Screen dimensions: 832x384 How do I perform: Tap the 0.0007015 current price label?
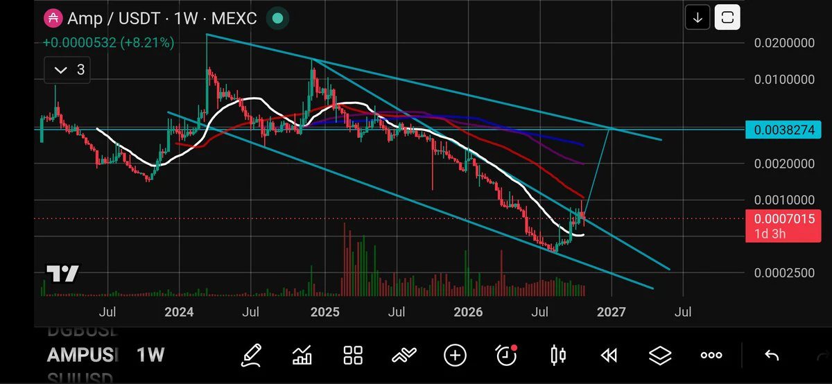tap(783, 218)
